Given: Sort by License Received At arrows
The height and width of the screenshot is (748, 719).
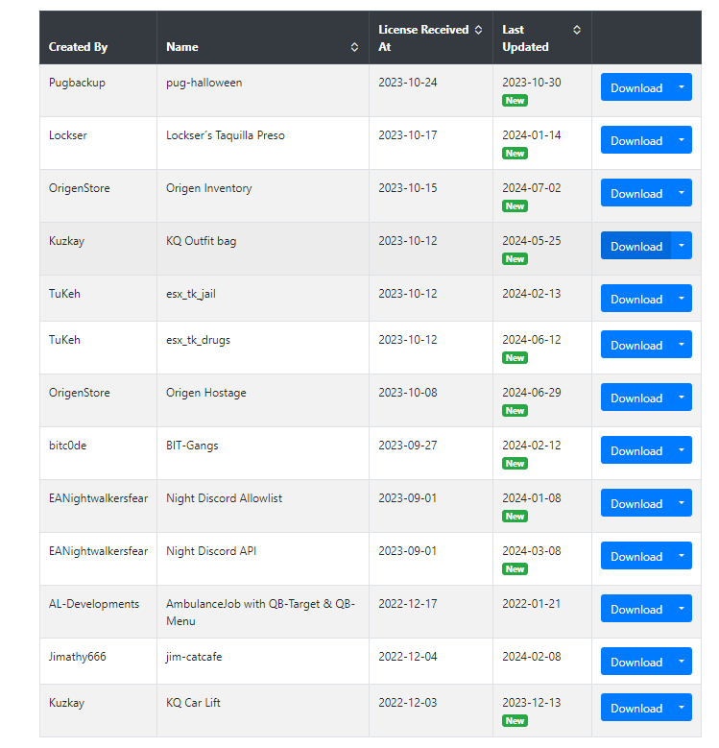Looking at the screenshot, I should (x=478, y=30).
